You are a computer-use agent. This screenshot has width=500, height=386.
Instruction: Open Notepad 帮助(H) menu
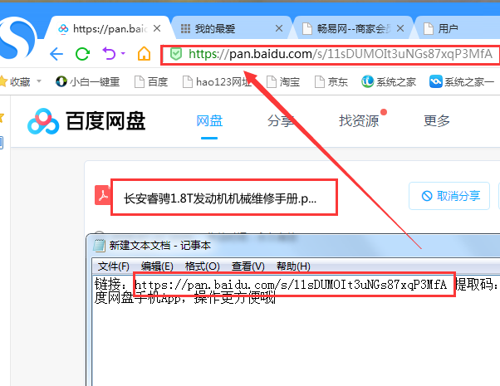pos(293,266)
